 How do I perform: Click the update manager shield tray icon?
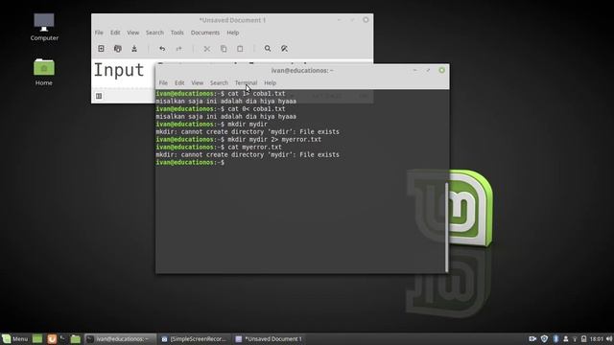tap(544, 338)
